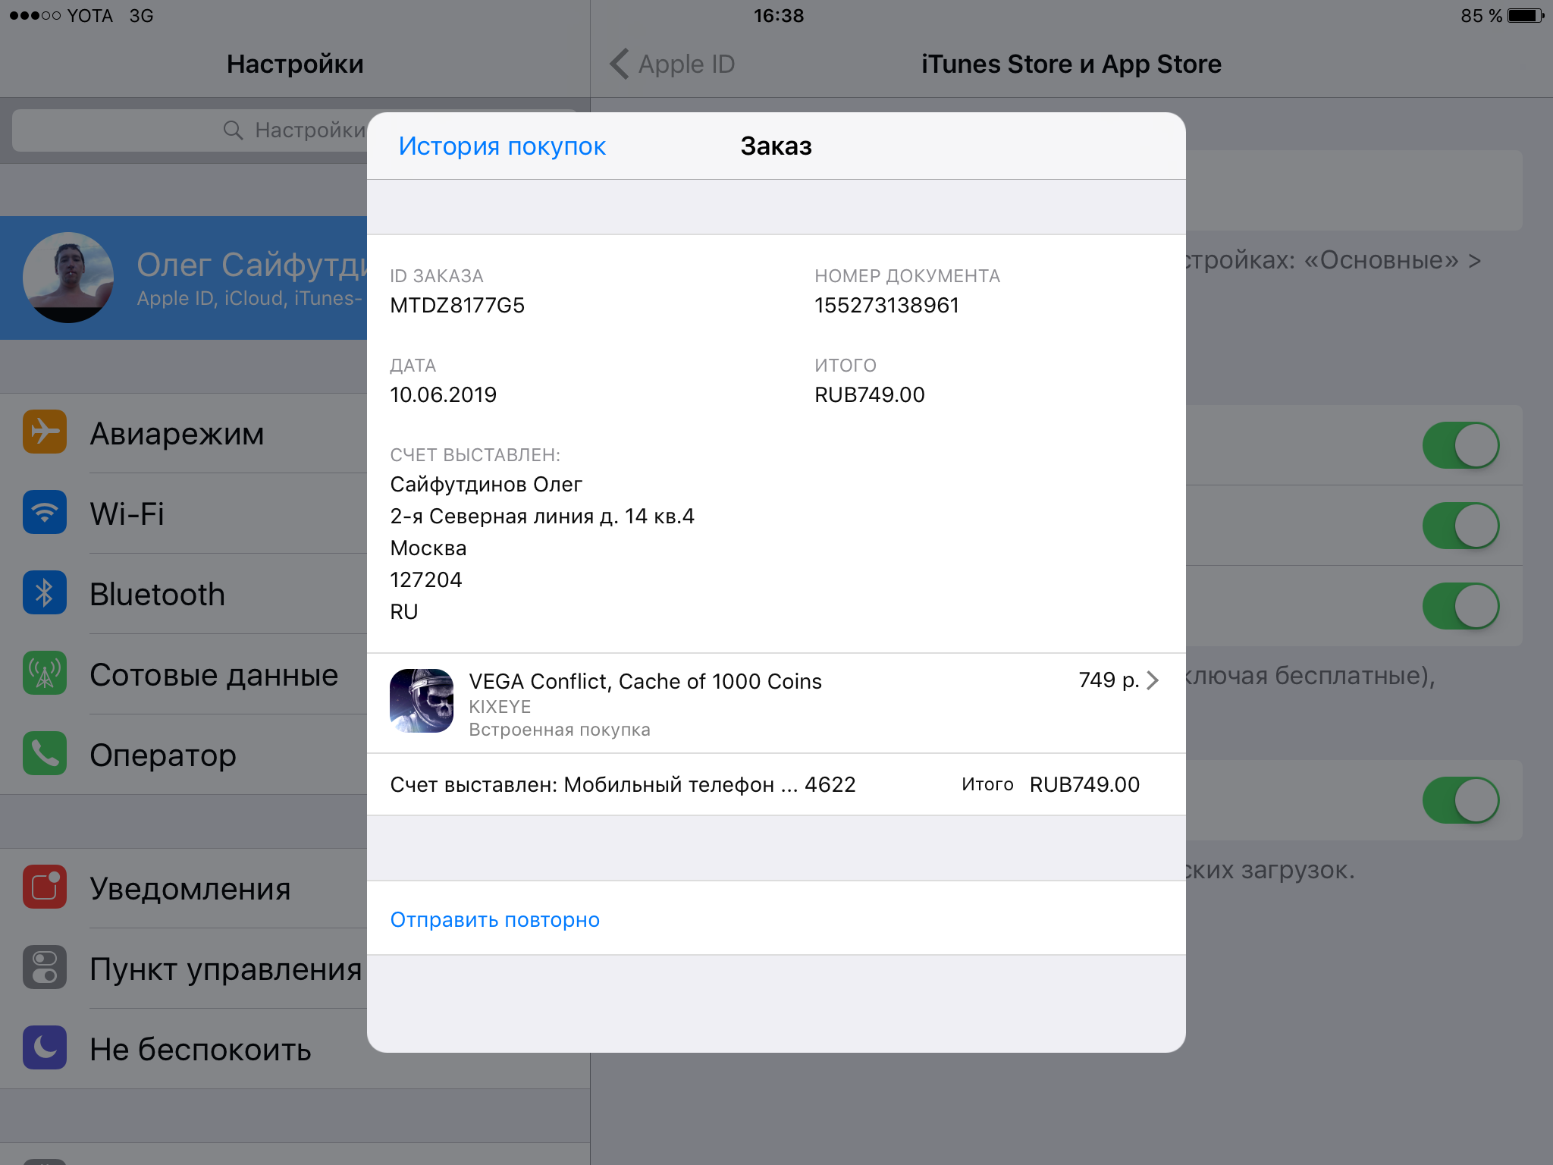Tap billing name Сайфутдинов Олег
Viewport: 1553px width, 1165px height.
coord(486,485)
